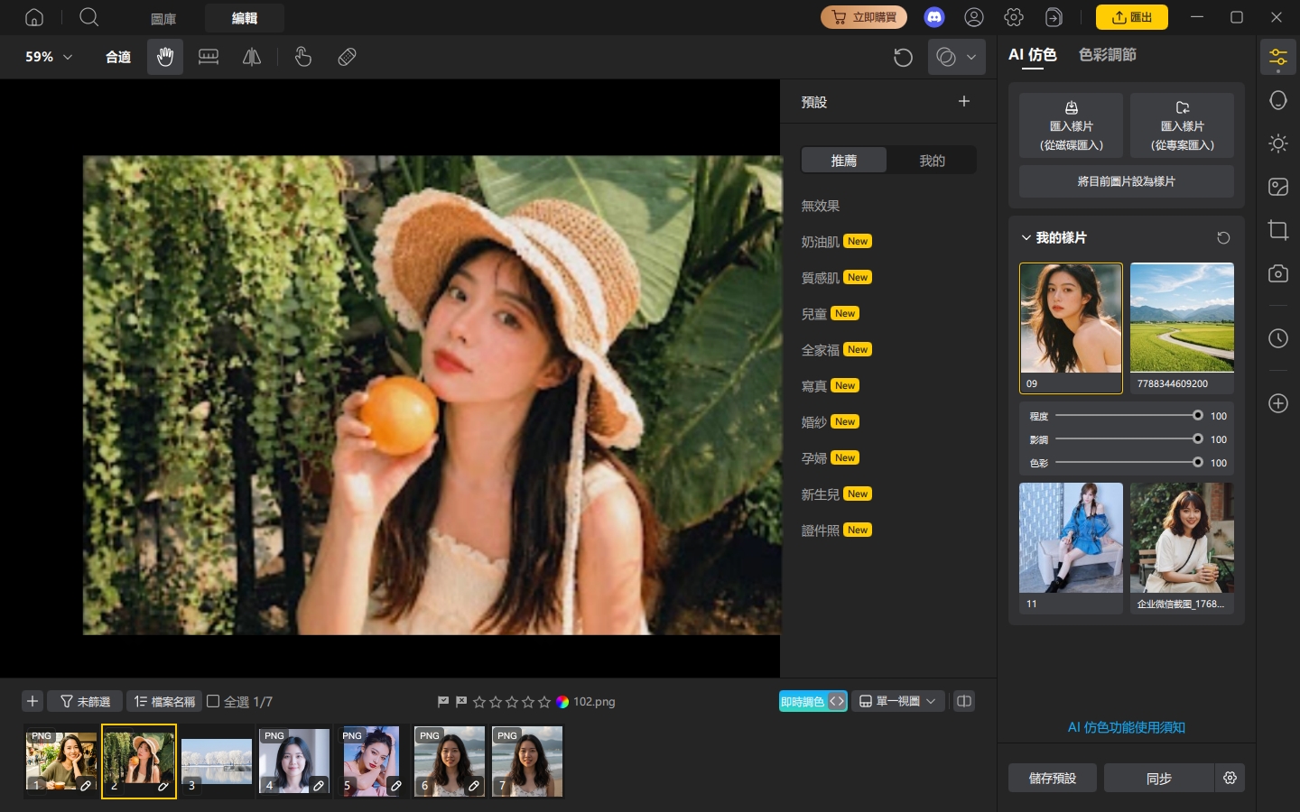Open the 檔案名稱 sort dropdown
This screenshot has width=1300, height=812.
(164, 701)
